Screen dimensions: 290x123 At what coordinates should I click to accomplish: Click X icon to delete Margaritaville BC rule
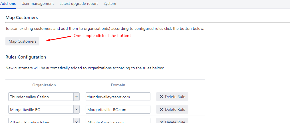point(162,109)
